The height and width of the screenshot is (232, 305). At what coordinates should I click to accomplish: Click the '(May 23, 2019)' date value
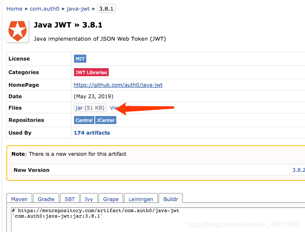[93, 97]
